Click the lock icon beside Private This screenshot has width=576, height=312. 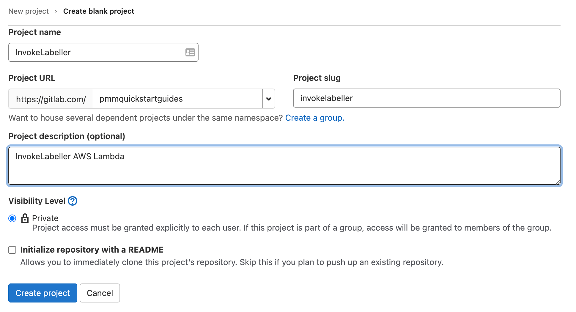point(25,218)
